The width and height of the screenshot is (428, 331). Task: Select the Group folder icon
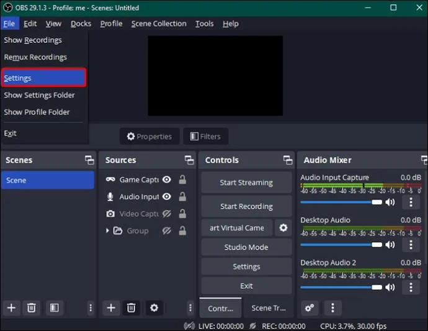[118, 230]
